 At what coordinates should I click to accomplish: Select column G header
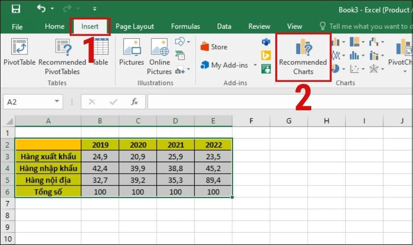[x=289, y=121]
